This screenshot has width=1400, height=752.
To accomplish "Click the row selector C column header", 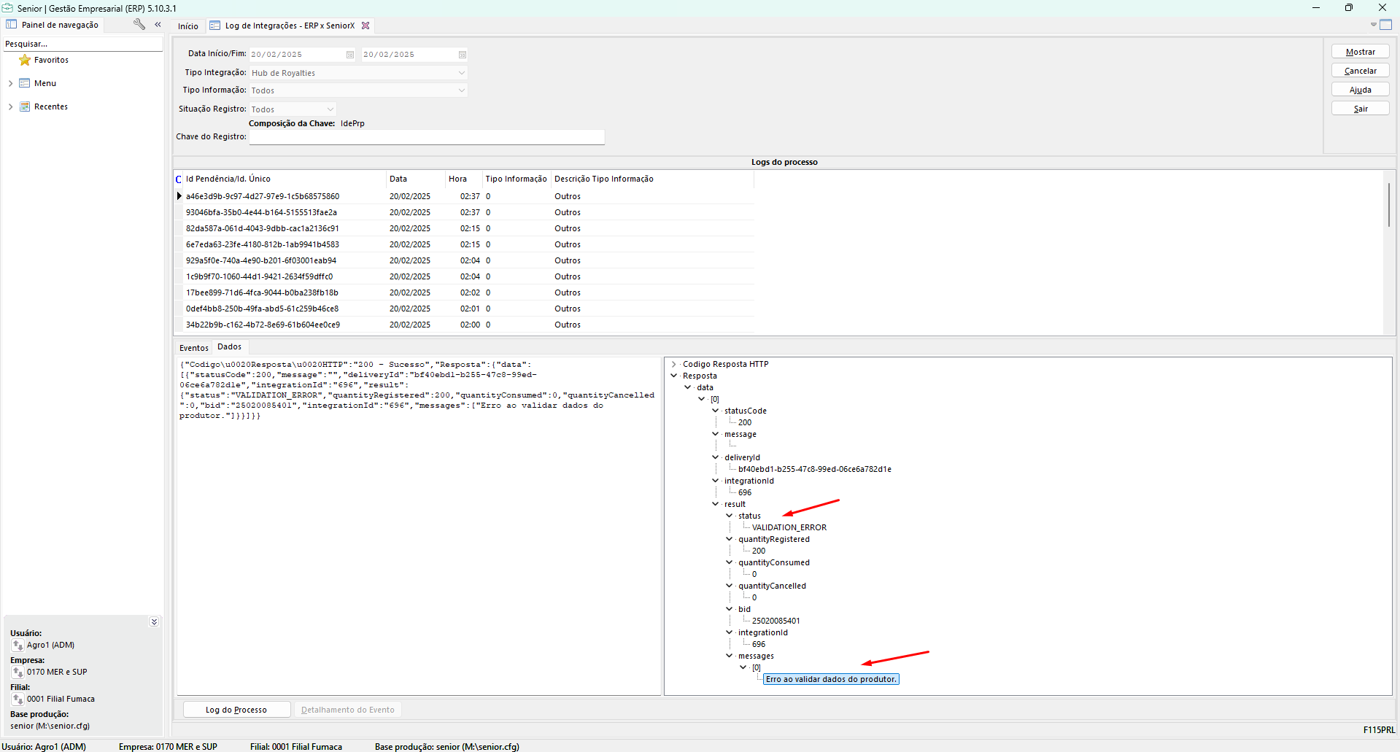I will pos(178,179).
